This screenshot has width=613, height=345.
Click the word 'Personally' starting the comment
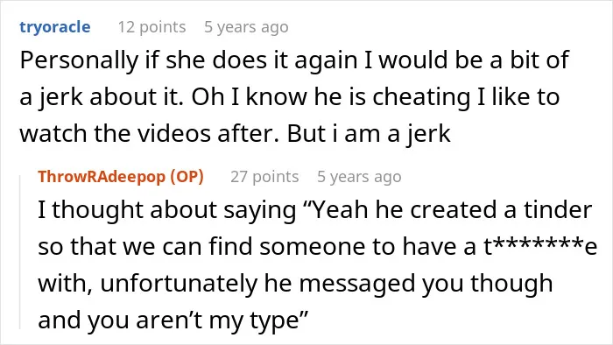pyautogui.click(x=79, y=60)
